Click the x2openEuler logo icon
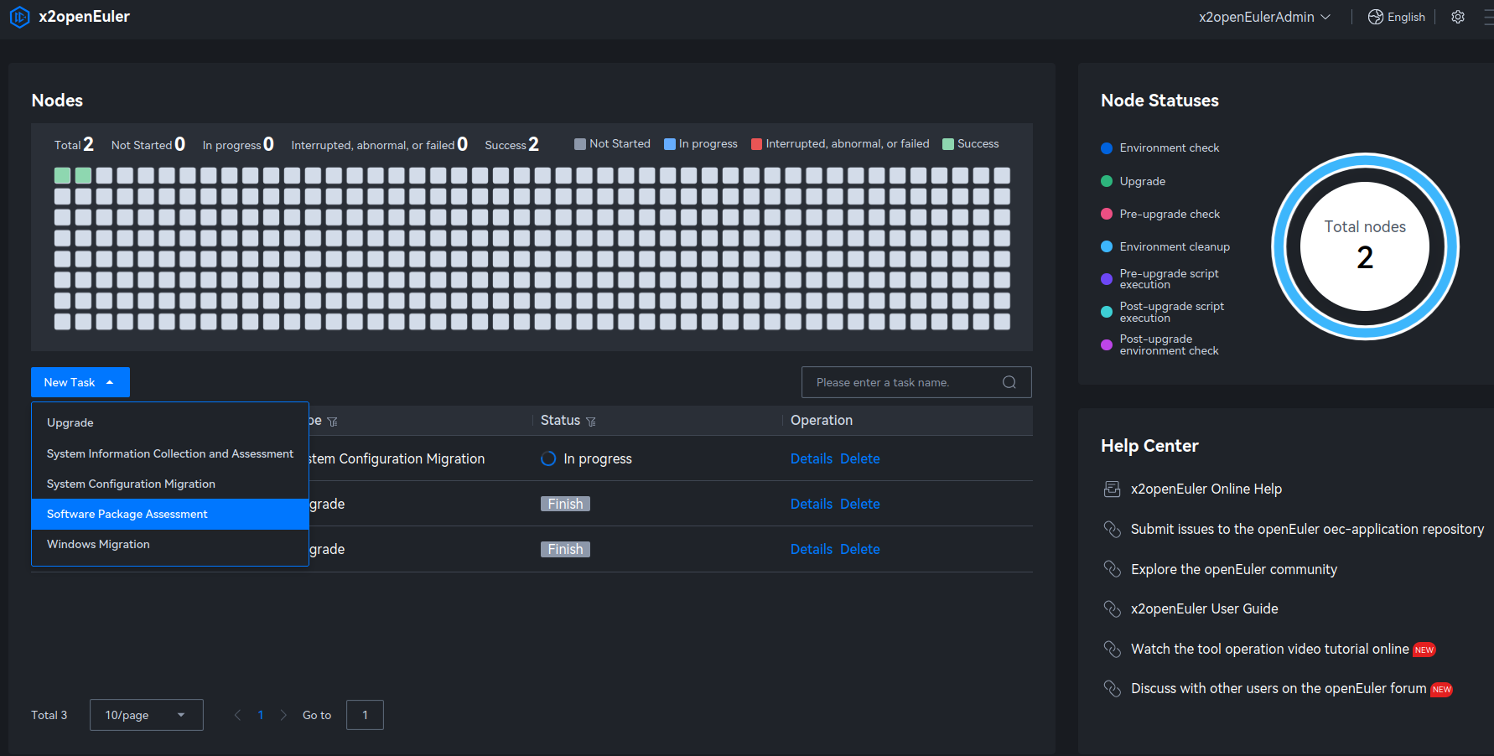The image size is (1494, 756). pos(19,17)
